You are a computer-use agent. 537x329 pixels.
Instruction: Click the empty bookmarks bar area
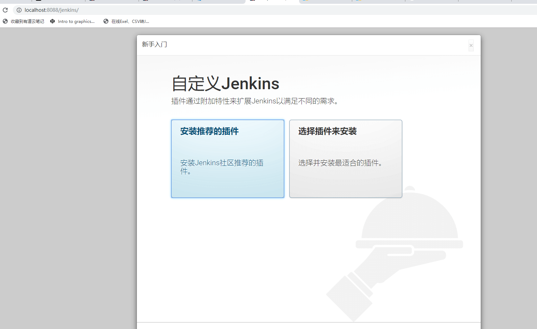pyautogui.click(x=313, y=21)
